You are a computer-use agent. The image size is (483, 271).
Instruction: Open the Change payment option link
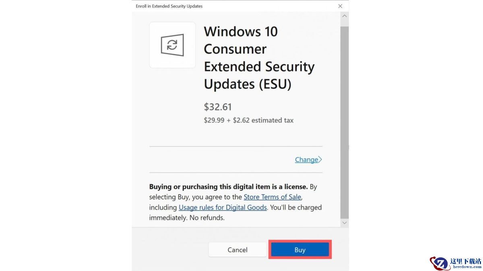(306, 159)
